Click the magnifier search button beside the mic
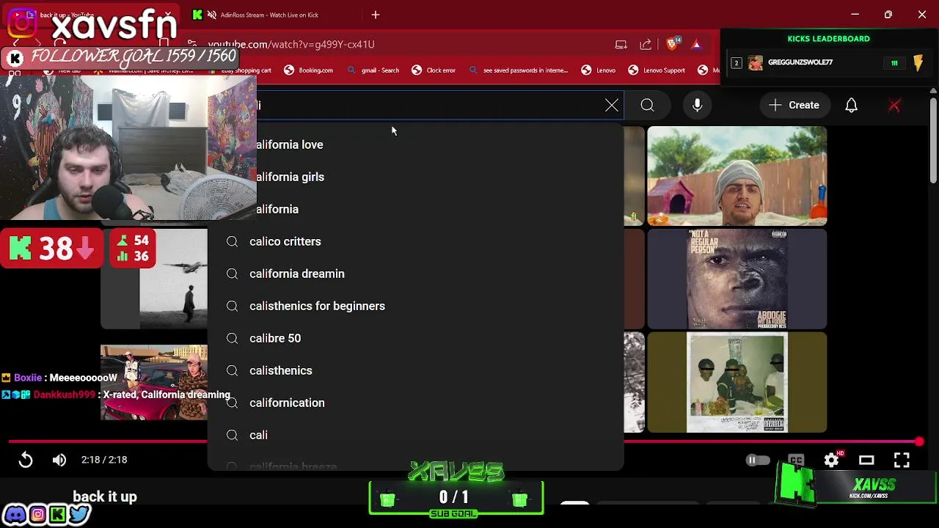The height and width of the screenshot is (528, 939). (647, 106)
